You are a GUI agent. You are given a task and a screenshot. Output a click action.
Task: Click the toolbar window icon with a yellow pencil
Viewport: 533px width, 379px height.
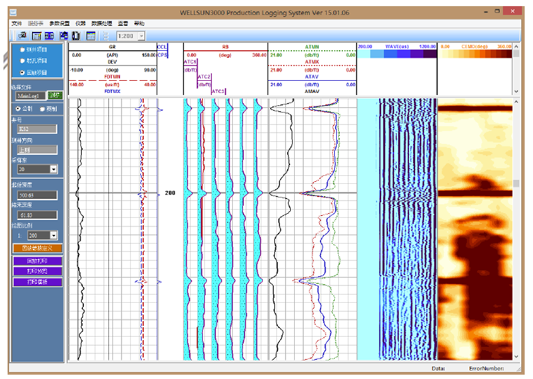tap(37, 36)
